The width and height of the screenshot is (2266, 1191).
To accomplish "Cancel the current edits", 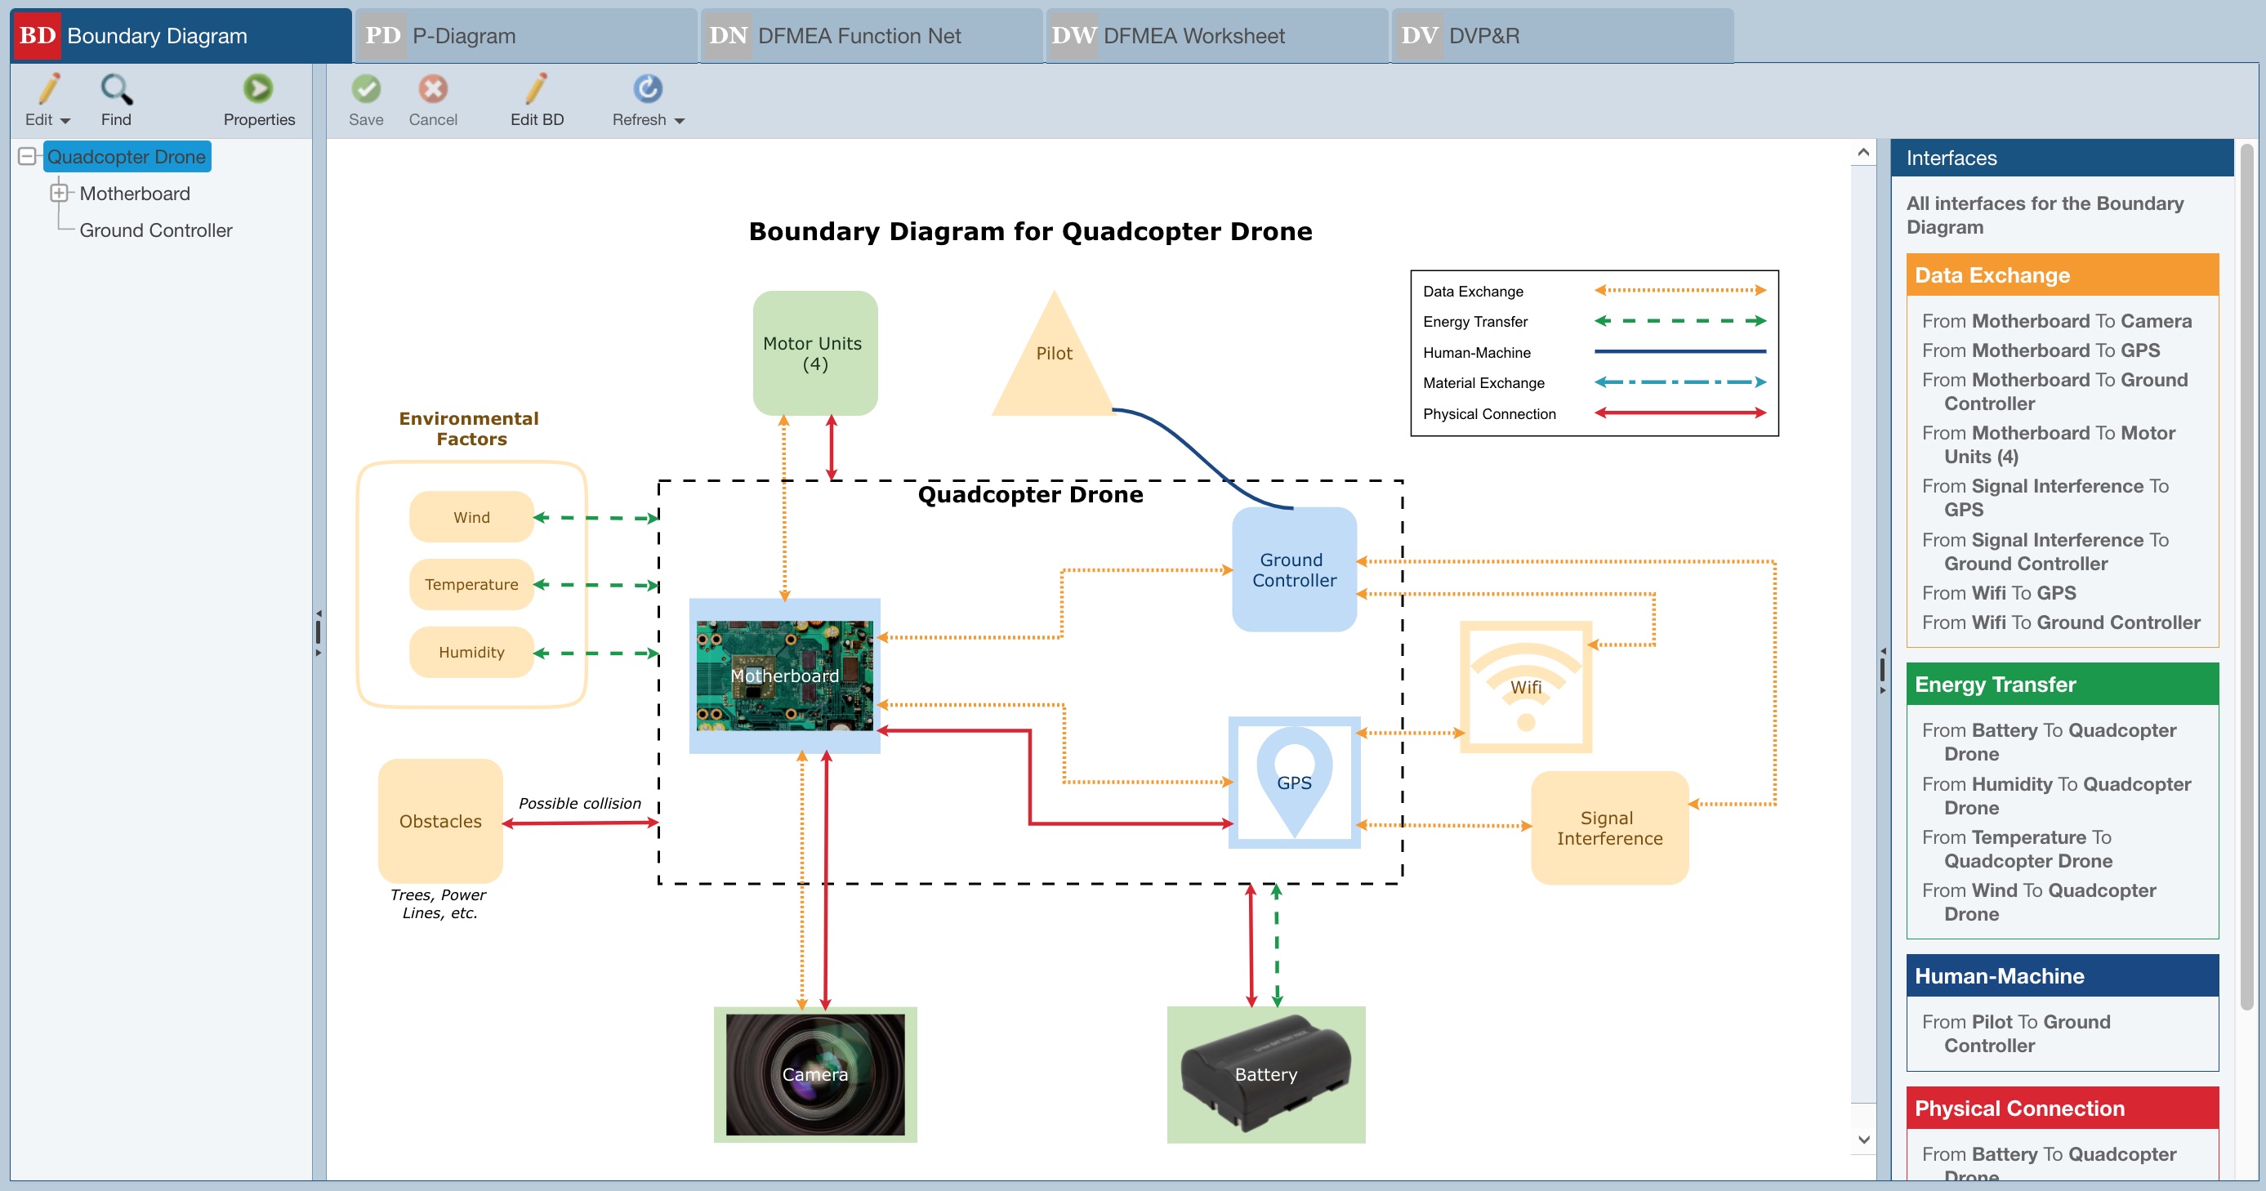I will tap(432, 88).
